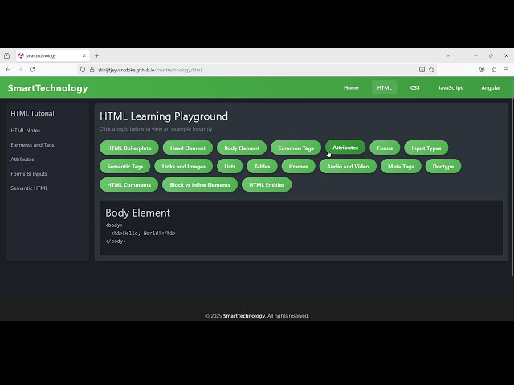Screen dimensions: 514x385
Task: Click the Tables topic button
Action: 263,166
